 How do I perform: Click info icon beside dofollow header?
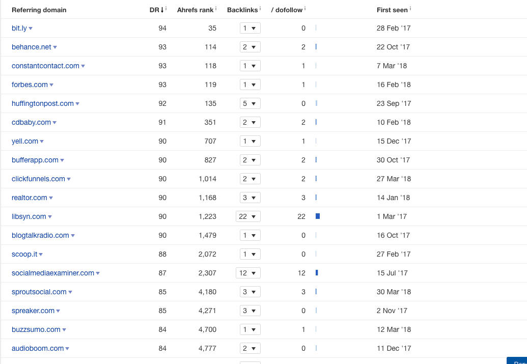(305, 9)
